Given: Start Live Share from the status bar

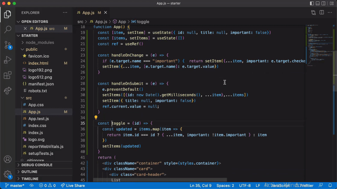Looking at the screenshot, I should (73, 185).
